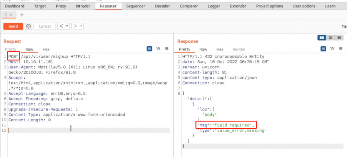
Task: Go forward to next request in history
Action: (x=75, y=26)
